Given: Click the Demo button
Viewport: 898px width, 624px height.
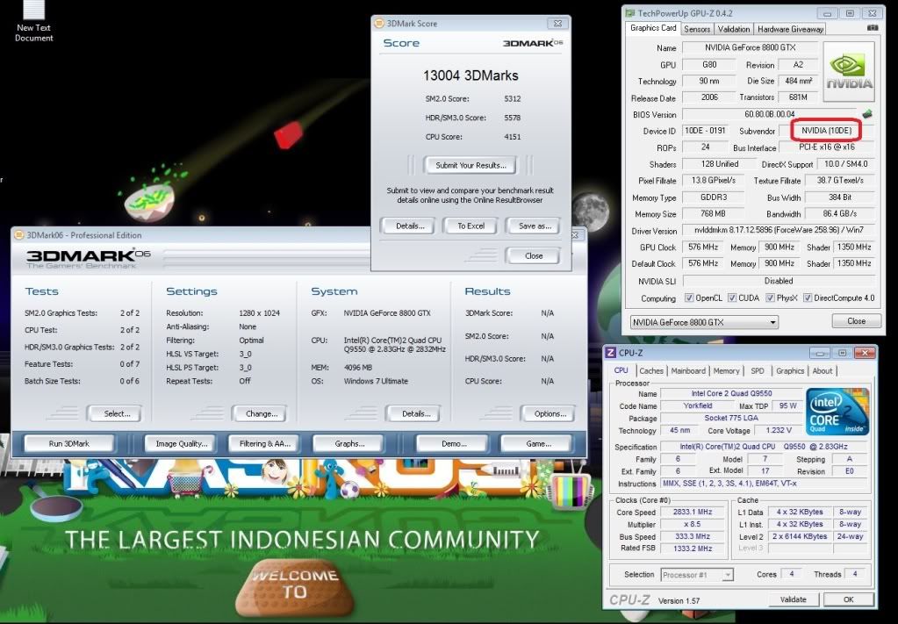Looking at the screenshot, I should [x=453, y=444].
